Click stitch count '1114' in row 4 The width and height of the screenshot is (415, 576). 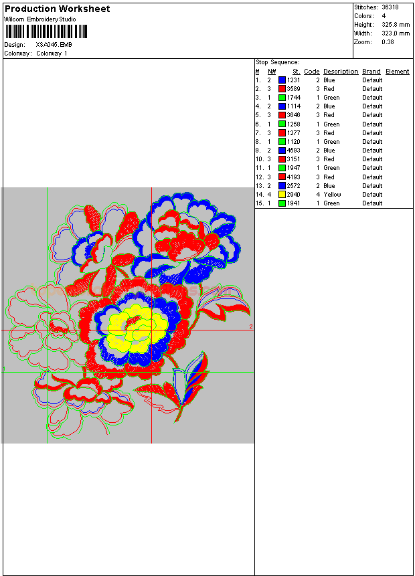pos(293,106)
